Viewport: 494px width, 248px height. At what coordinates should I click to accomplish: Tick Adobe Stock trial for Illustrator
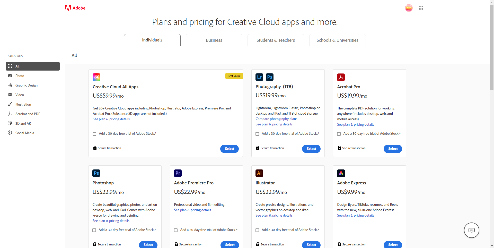click(257, 230)
